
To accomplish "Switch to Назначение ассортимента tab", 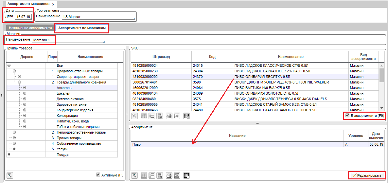I will 30,28.
